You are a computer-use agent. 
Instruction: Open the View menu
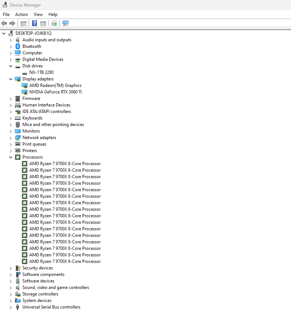tap(38, 14)
